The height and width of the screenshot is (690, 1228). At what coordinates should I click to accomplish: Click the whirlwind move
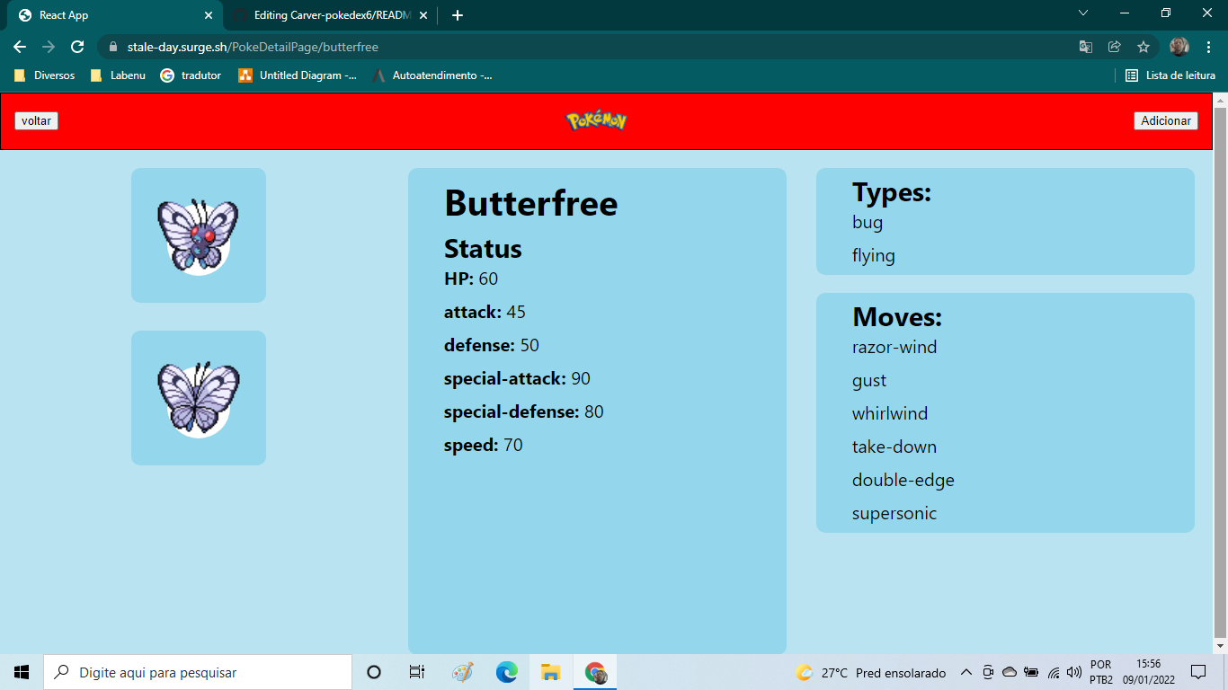click(x=890, y=414)
